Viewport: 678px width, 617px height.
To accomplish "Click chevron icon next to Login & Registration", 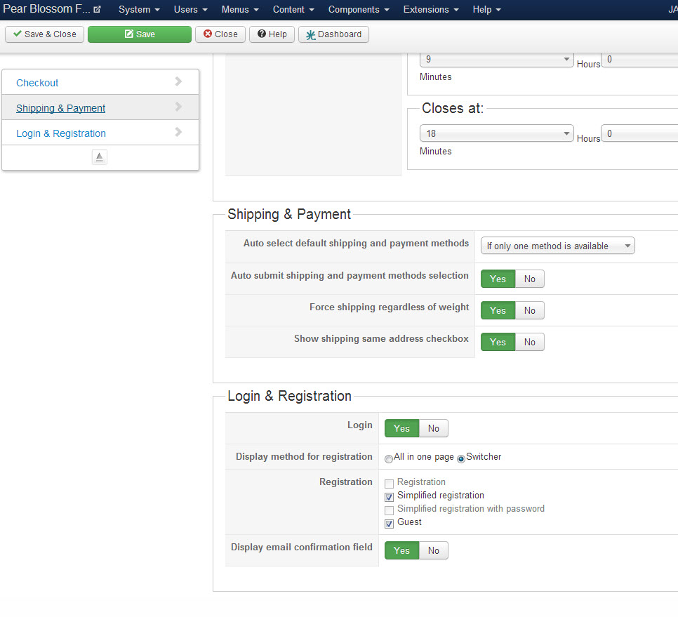I will (x=178, y=132).
